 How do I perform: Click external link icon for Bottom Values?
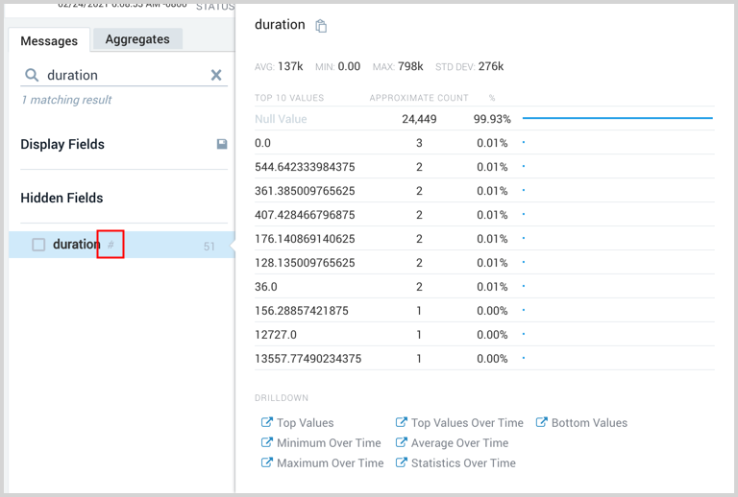542,422
